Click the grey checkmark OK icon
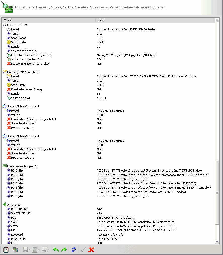 tap(83, 250)
